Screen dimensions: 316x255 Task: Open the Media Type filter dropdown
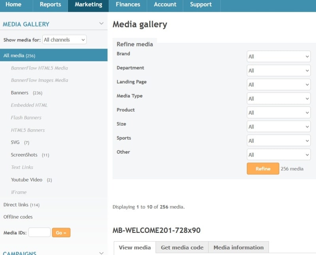(x=278, y=99)
